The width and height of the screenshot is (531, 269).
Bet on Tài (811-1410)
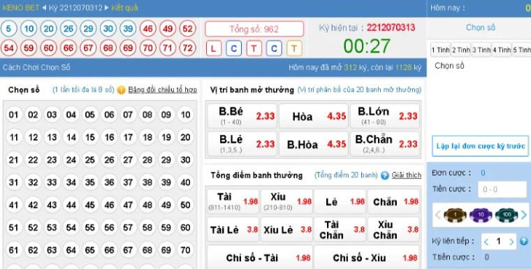[x=233, y=201]
